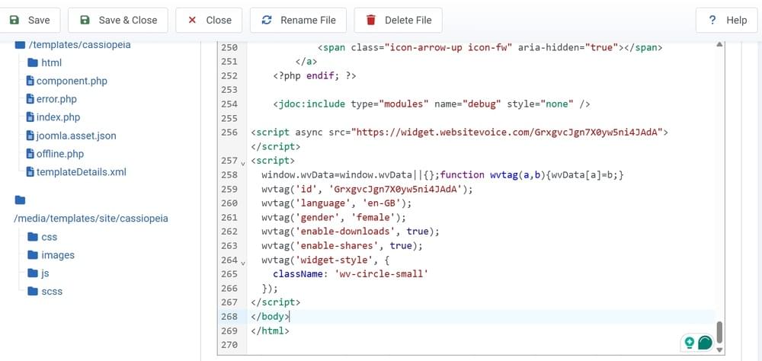
Task: Click 'wv-circle-small' className value
Action: (x=382, y=274)
